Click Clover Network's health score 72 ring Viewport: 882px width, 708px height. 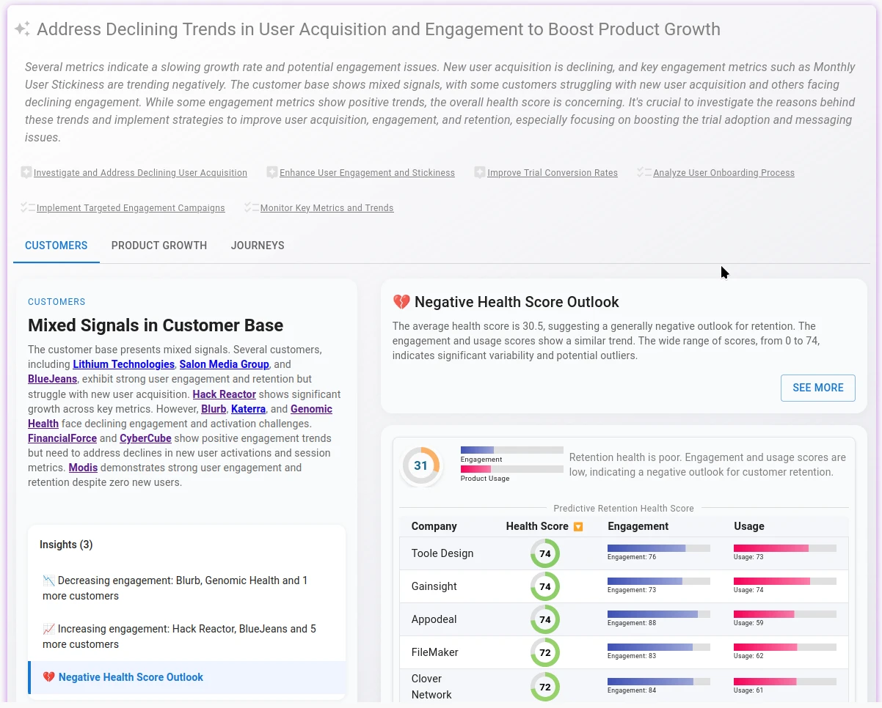[x=545, y=687]
